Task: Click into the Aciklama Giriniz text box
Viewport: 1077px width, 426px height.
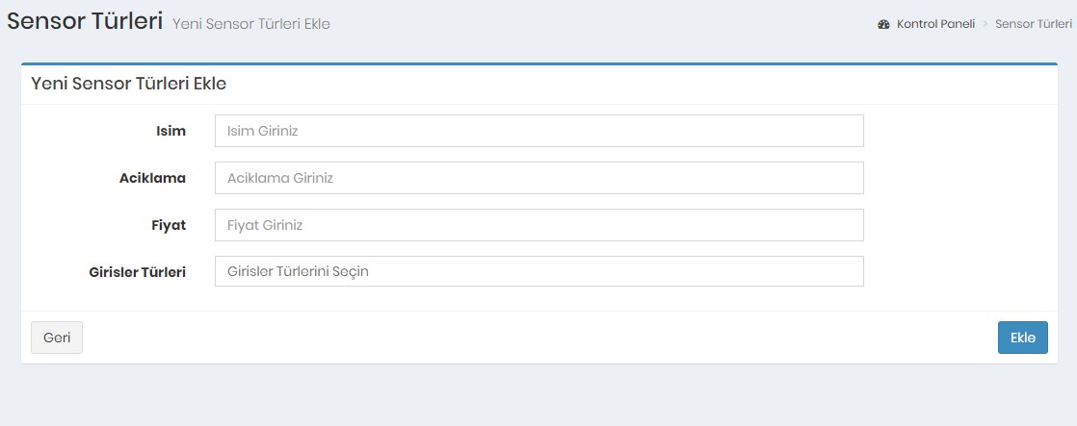Action: (x=538, y=178)
